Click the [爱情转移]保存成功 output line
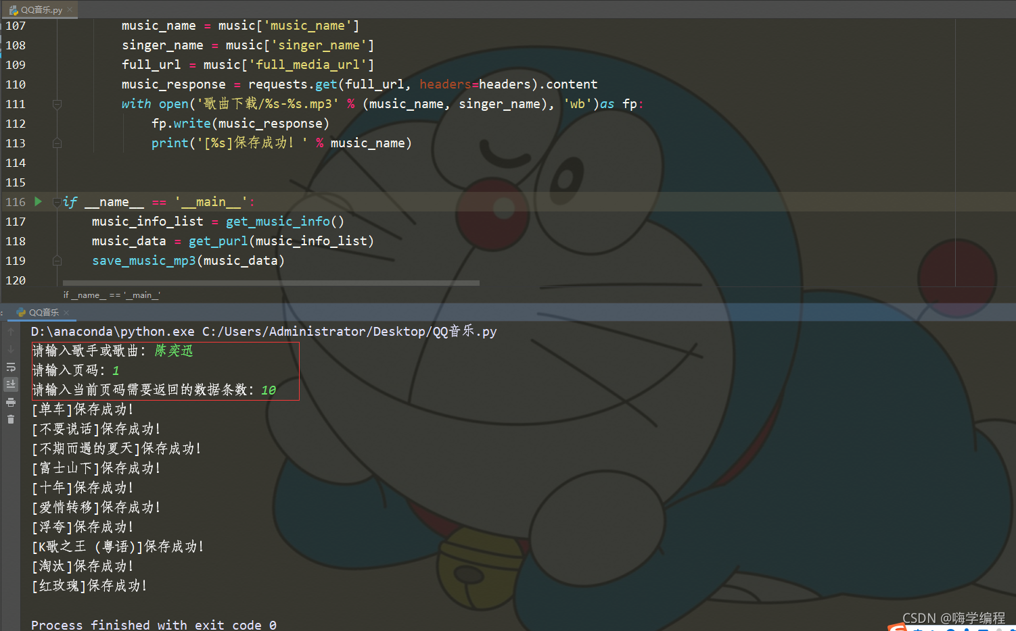 [x=96, y=507]
